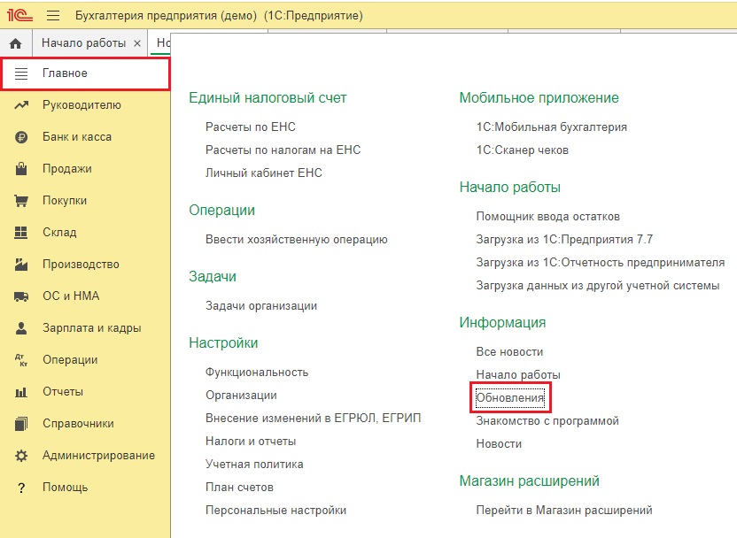Screen dimensions: 737x538
Task: Open Загрузка из 1С:Предприятия 7.7
Action: pyautogui.click(x=564, y=240)
